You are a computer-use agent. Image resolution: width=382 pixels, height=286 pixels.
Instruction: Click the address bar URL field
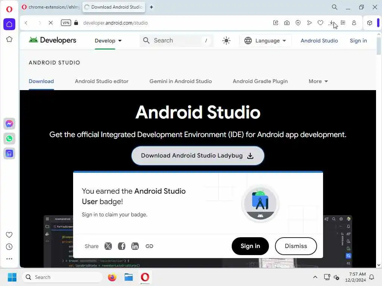point(115,23)
